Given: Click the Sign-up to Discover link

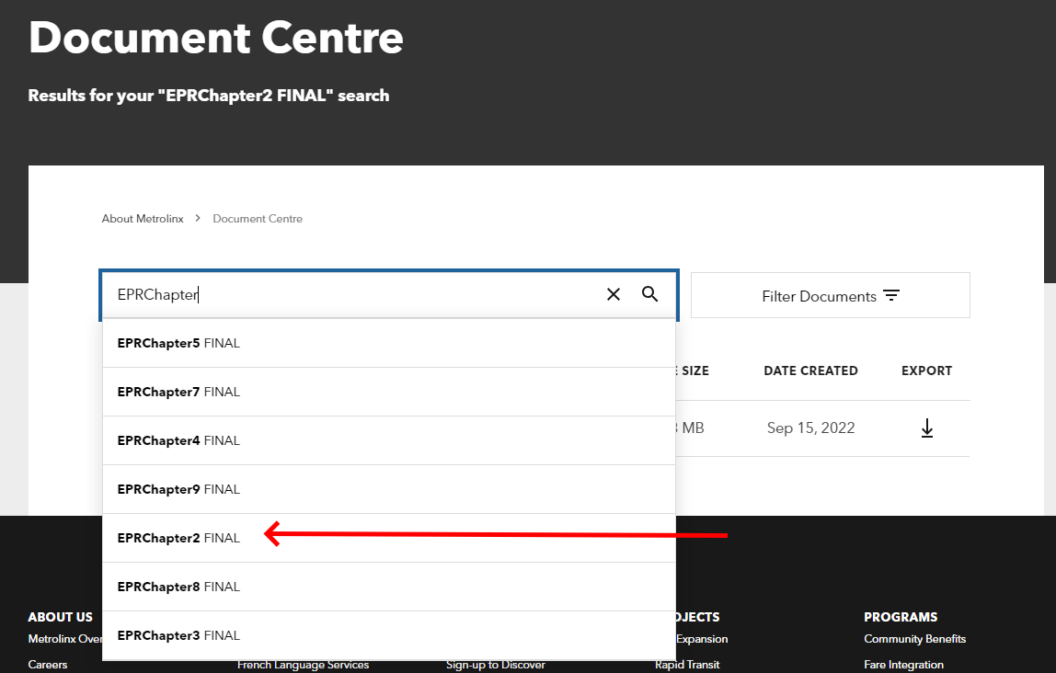Looking at the screenshot, I should pyautogui.click(x=496, y=666).
